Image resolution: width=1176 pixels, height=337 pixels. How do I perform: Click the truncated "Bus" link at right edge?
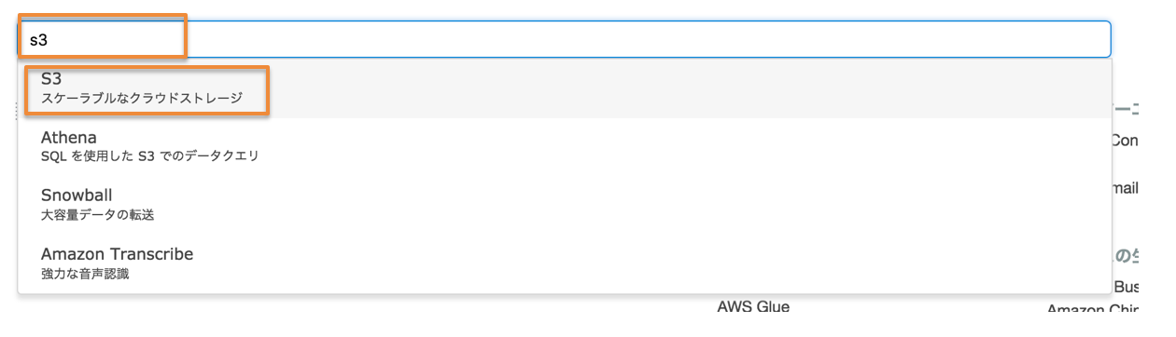click(1127, 288)
